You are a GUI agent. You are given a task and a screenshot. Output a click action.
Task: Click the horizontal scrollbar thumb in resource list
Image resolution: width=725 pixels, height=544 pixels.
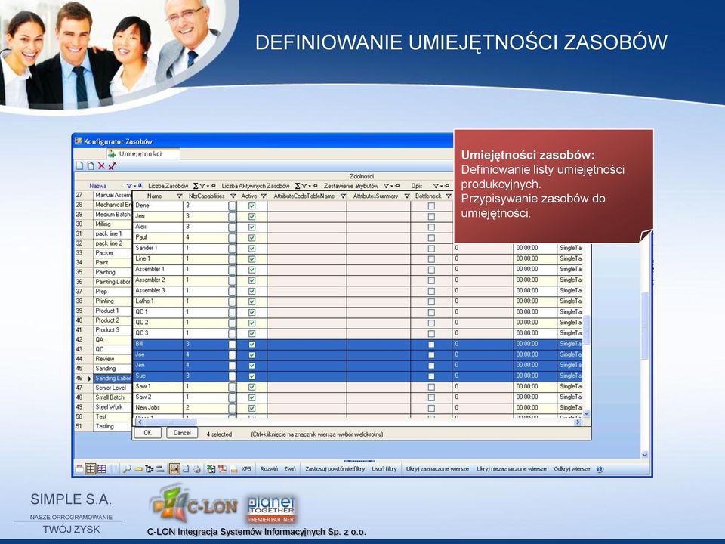coord(170,422)
